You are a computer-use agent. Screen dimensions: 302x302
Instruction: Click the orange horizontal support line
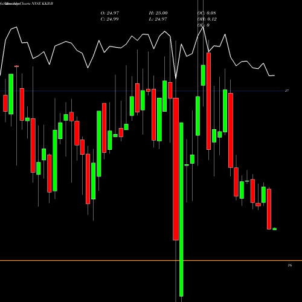click(151, 261)
